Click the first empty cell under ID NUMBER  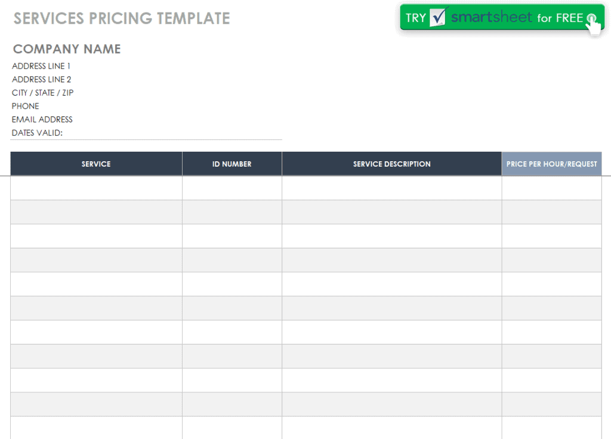(x=232, y=188)
